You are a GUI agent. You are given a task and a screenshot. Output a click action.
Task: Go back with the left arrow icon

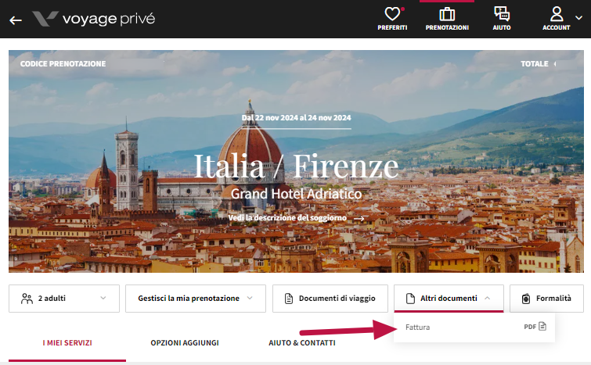pos(16,20)
